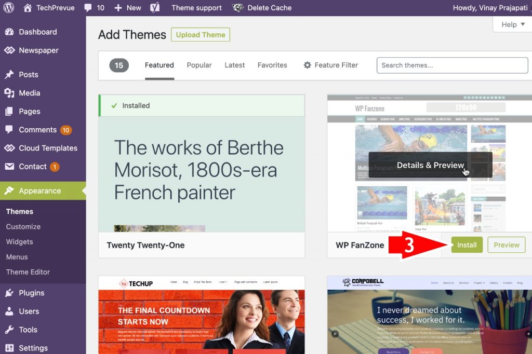This screenshot has width=532, height=354.
Task: Click the WP FanZone theme name
Action: tap(360, 245)
